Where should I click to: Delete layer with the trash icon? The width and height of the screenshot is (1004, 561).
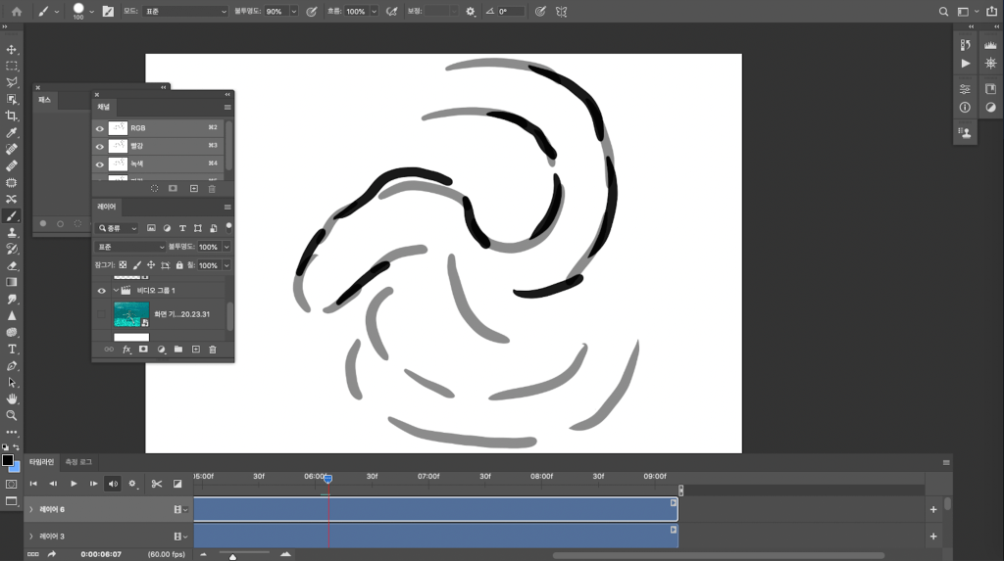click(x=212, y=349)
